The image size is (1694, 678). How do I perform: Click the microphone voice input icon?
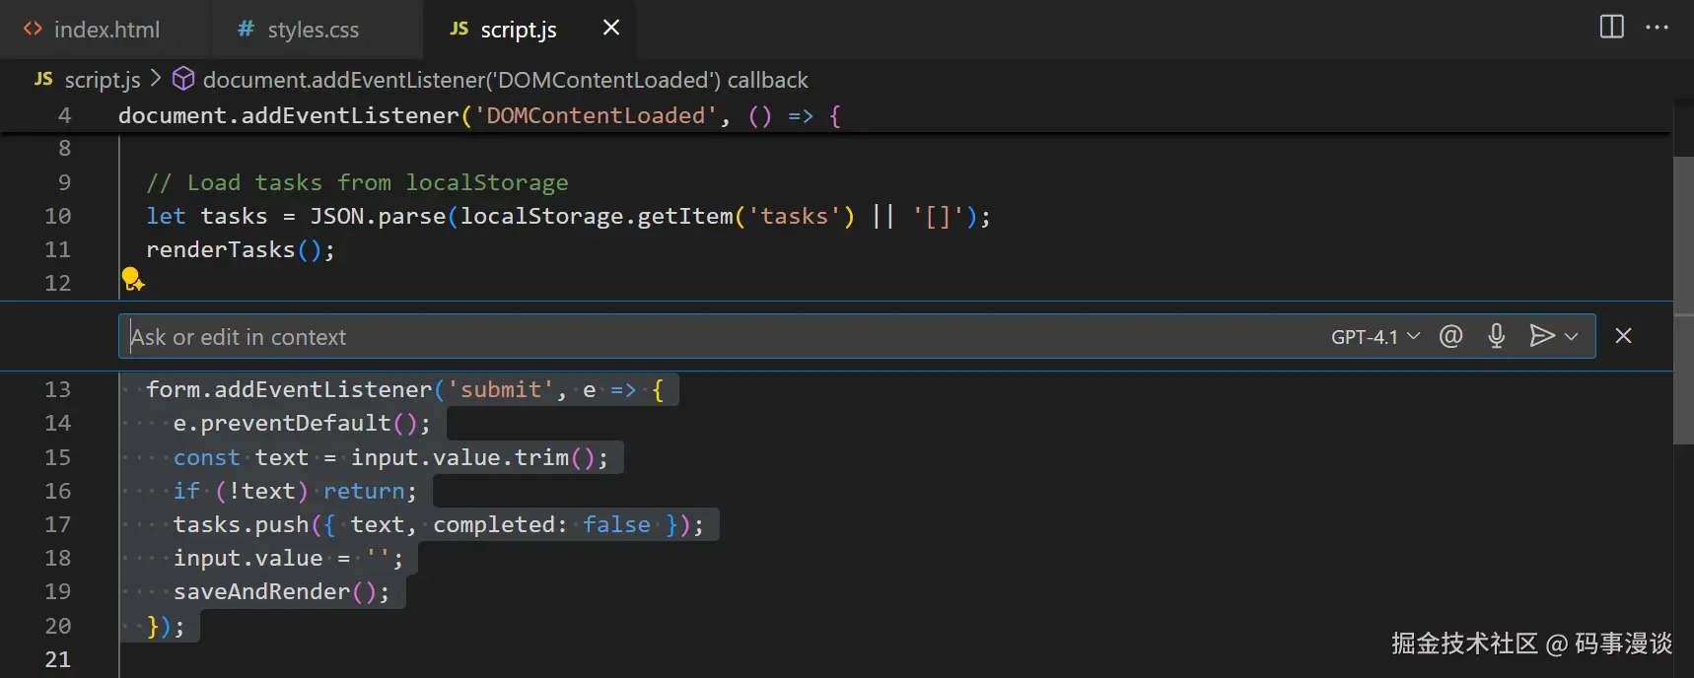(x=1496, y=336)
